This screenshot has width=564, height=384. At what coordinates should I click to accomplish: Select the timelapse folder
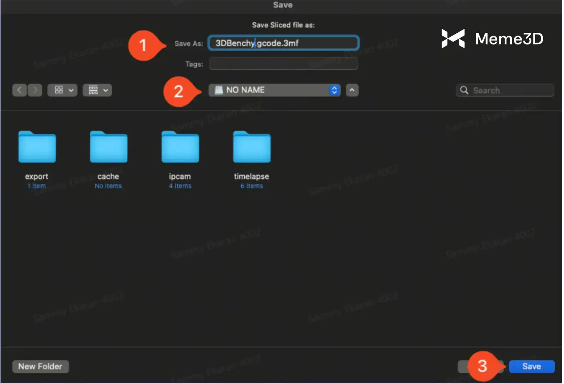252,147
